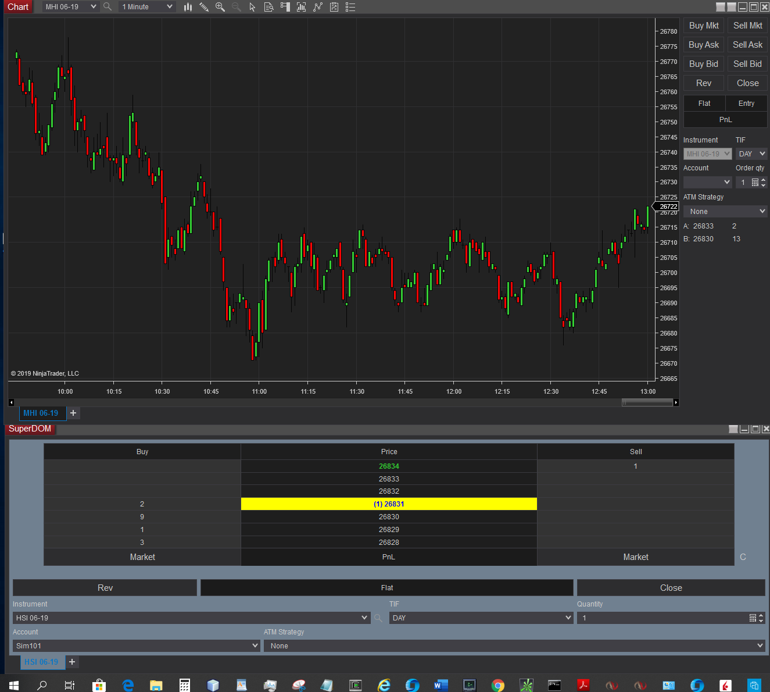The image size is (770, 692).
Task: Expand the 1 Minute interval dropdown
Action: tap(170, 7)
